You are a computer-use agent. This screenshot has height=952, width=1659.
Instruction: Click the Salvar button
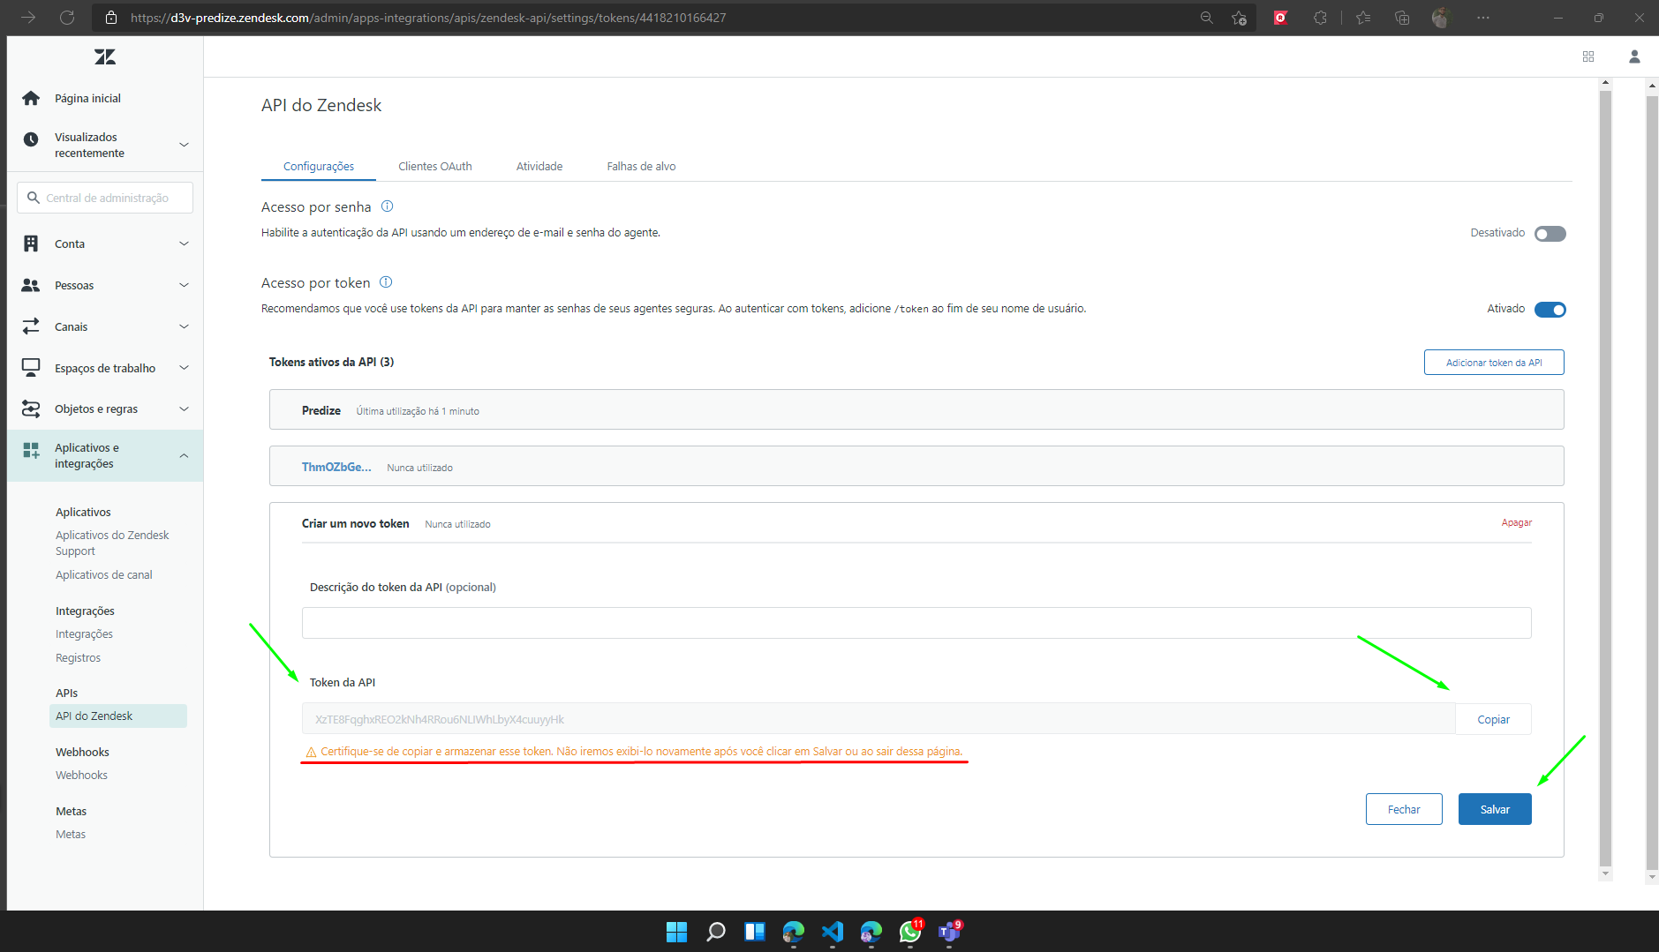pyautogui.click(x=1495, y=809)
